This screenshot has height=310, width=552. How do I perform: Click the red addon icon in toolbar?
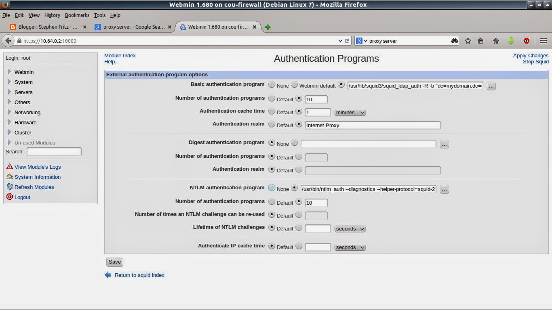point(527,41)
